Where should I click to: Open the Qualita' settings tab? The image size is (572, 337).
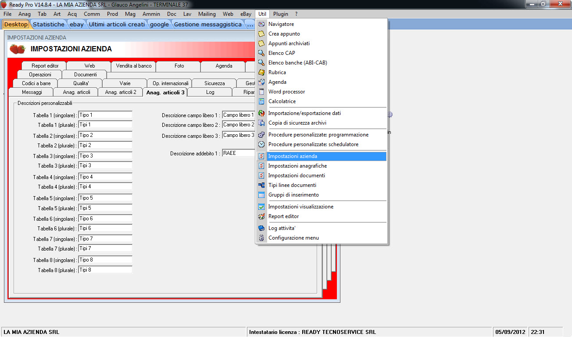coord(81,83)
